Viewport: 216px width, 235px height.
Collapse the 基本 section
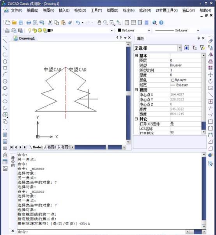136,56
